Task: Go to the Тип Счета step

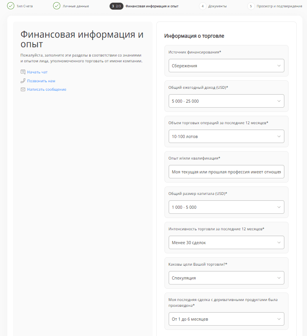Action: (25, 6)
